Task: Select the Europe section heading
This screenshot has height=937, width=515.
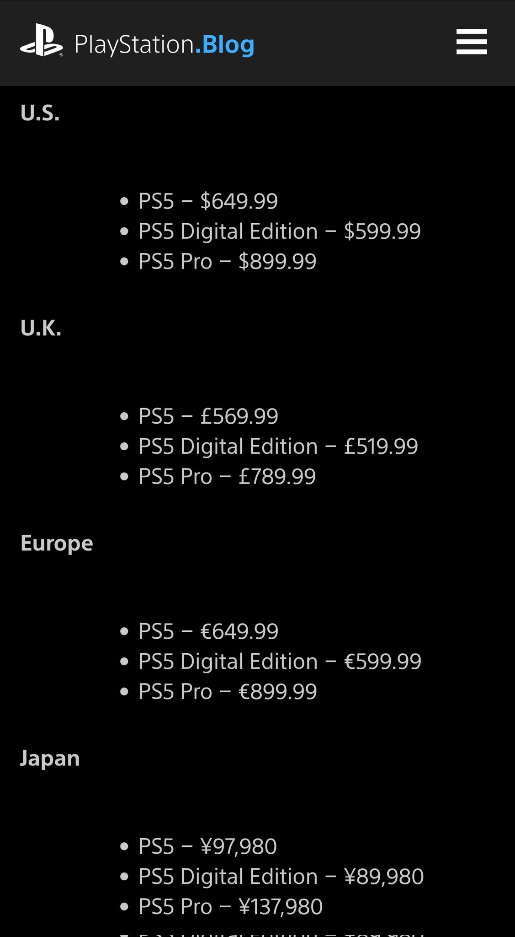Action: coord(57,543)
